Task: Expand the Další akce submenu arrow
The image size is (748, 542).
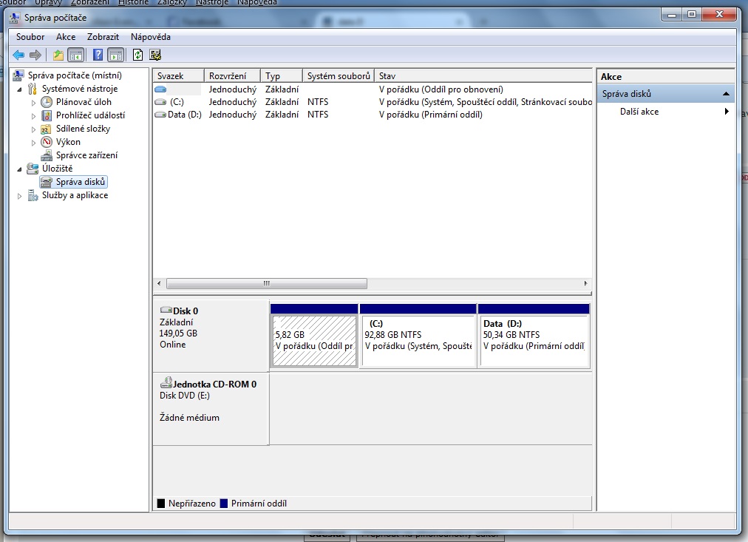Action: 726,112
